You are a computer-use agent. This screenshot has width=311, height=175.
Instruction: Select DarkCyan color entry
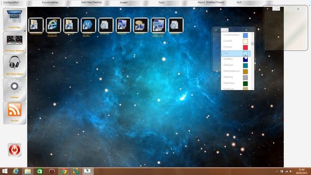[x=236, y=65]
